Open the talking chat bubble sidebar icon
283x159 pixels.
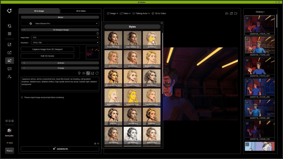pyautogui.click(x=9, y=69)
